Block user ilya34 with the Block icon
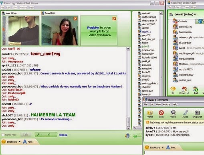The height and width of the screenshot is (155, 204). [161, 114]
